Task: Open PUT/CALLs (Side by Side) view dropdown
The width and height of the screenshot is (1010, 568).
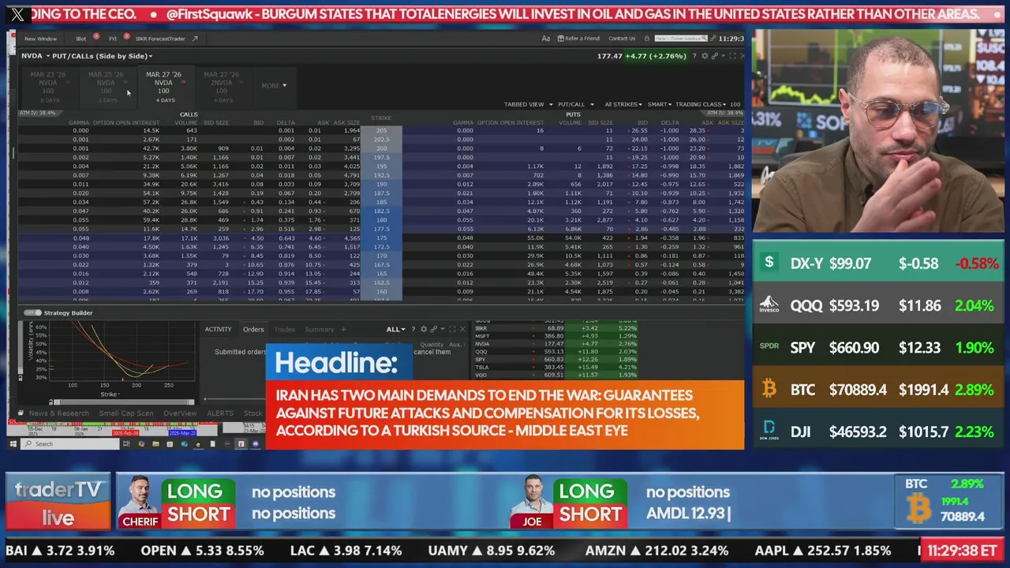Action: tap(103, 56)
